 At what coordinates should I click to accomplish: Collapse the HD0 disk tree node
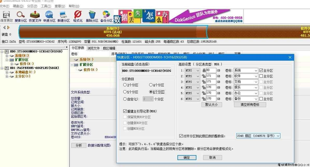(x=2, y=52)
